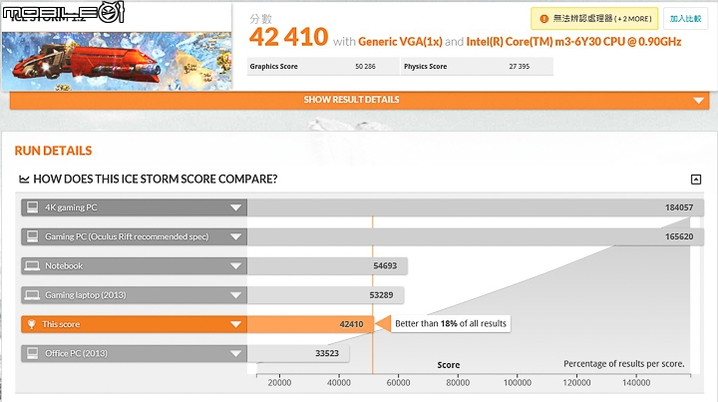Click the 165620 score value
Image resolution: width=718 pixels, height=402 pixels.
679,236
